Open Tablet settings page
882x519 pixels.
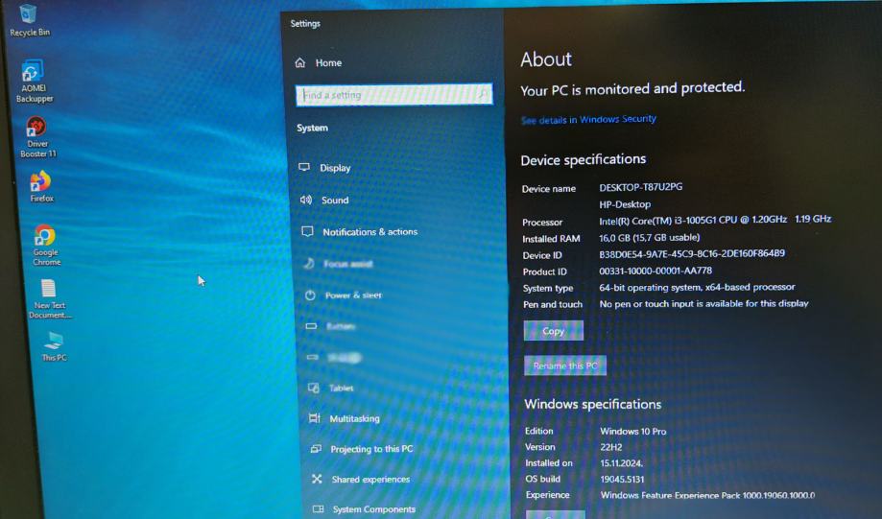(342, 388)
